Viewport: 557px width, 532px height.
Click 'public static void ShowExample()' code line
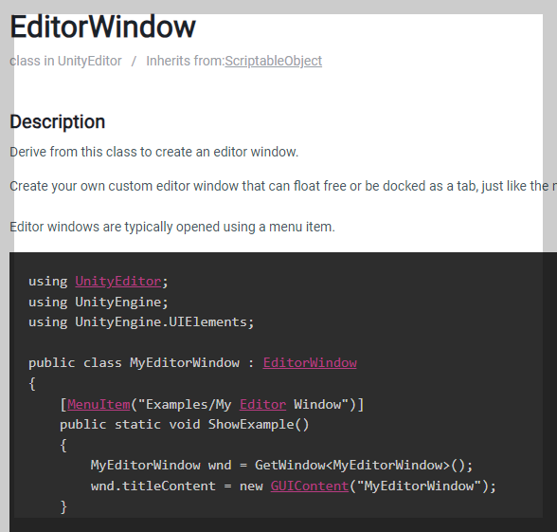185,425
